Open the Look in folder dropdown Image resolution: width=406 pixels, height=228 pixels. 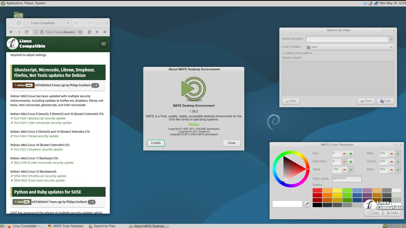pos(391,46)
